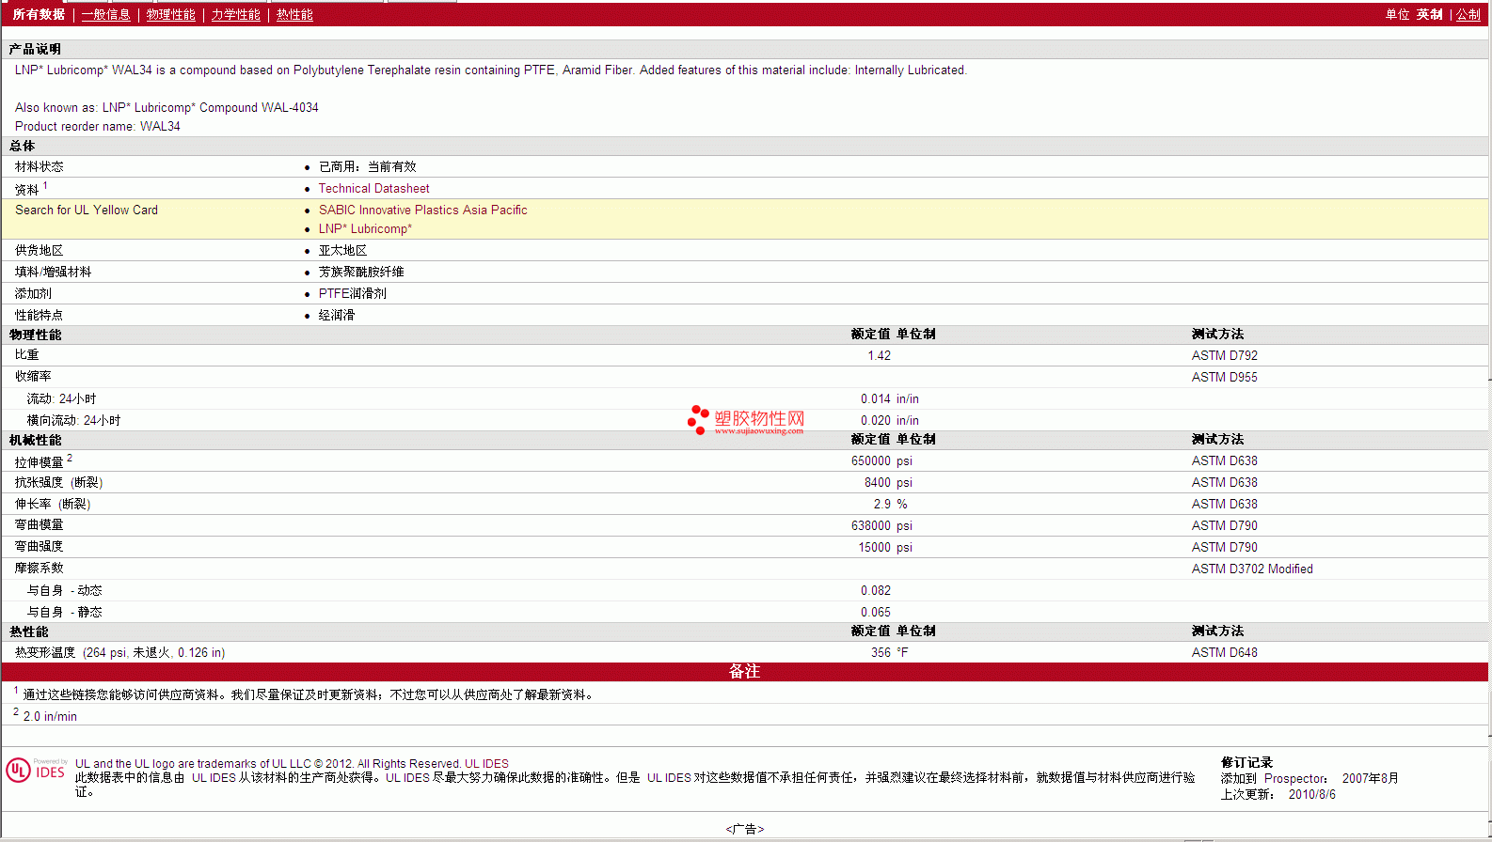Select 弯曲模量 value 638000

[x=871, y=525]
